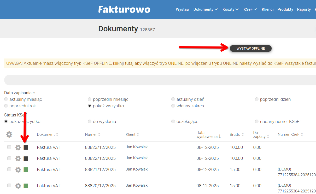Sort list by Klient column arrows

(x=138, y=134)
